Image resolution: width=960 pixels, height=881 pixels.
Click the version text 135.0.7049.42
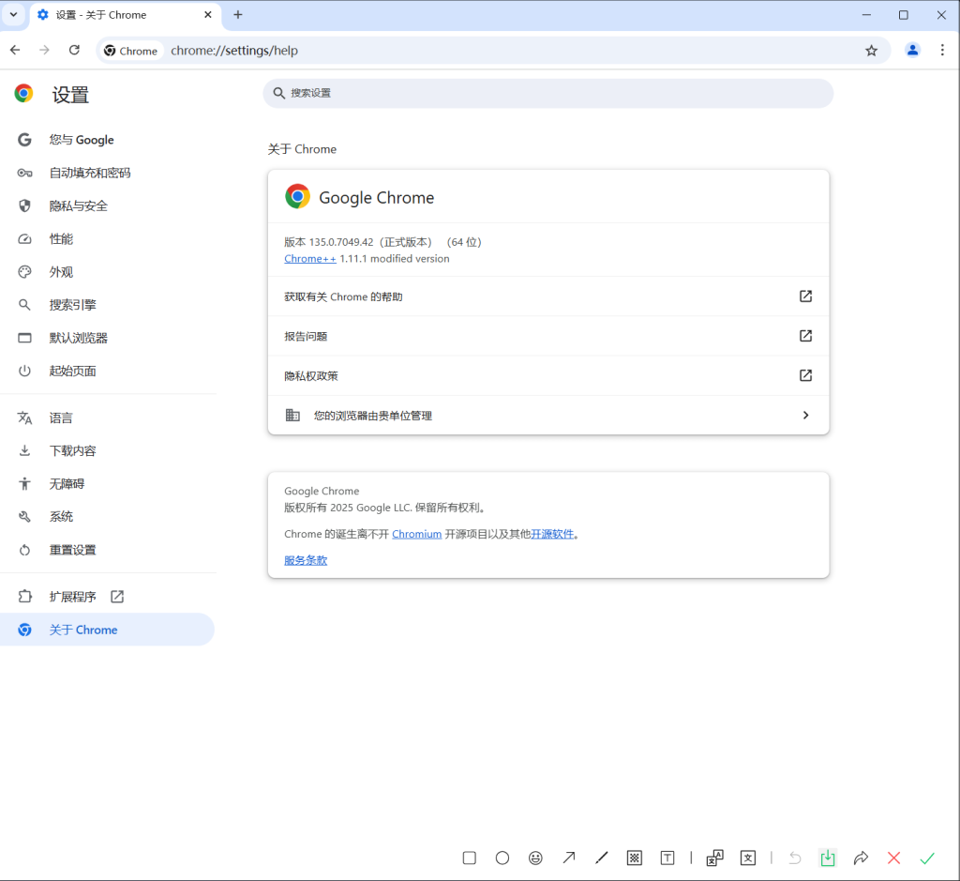(341, 242)
